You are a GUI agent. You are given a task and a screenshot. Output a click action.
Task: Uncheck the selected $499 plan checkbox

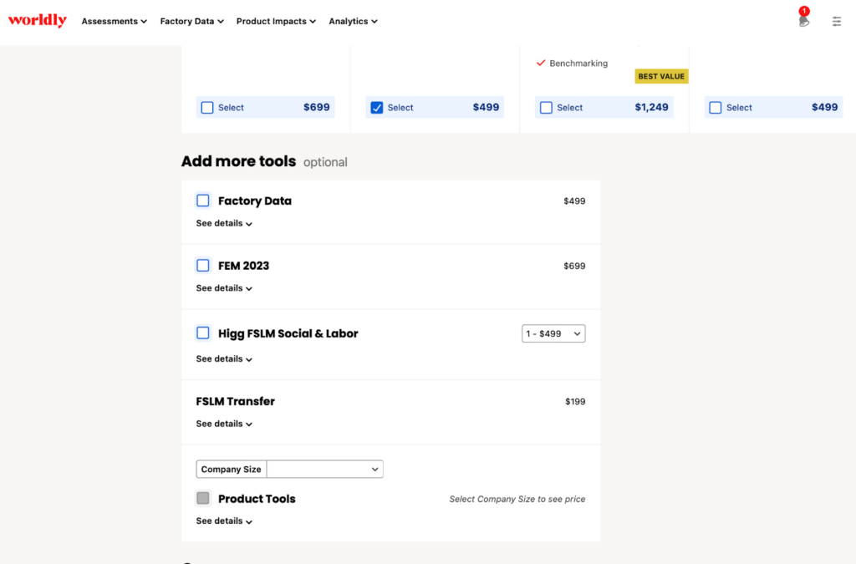pyautogui.click(x=377, y=108)
